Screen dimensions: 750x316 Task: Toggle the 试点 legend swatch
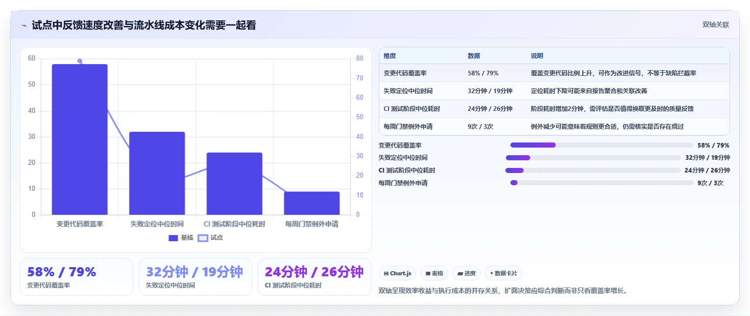point(203,238)
